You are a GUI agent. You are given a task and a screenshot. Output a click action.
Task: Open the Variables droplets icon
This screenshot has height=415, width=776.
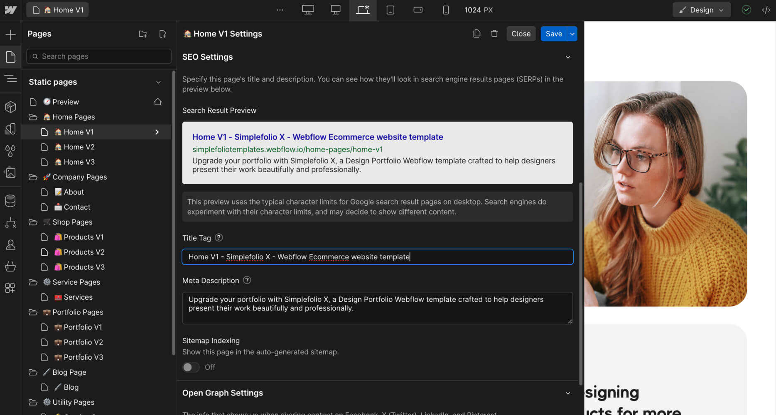pos(10,151)
